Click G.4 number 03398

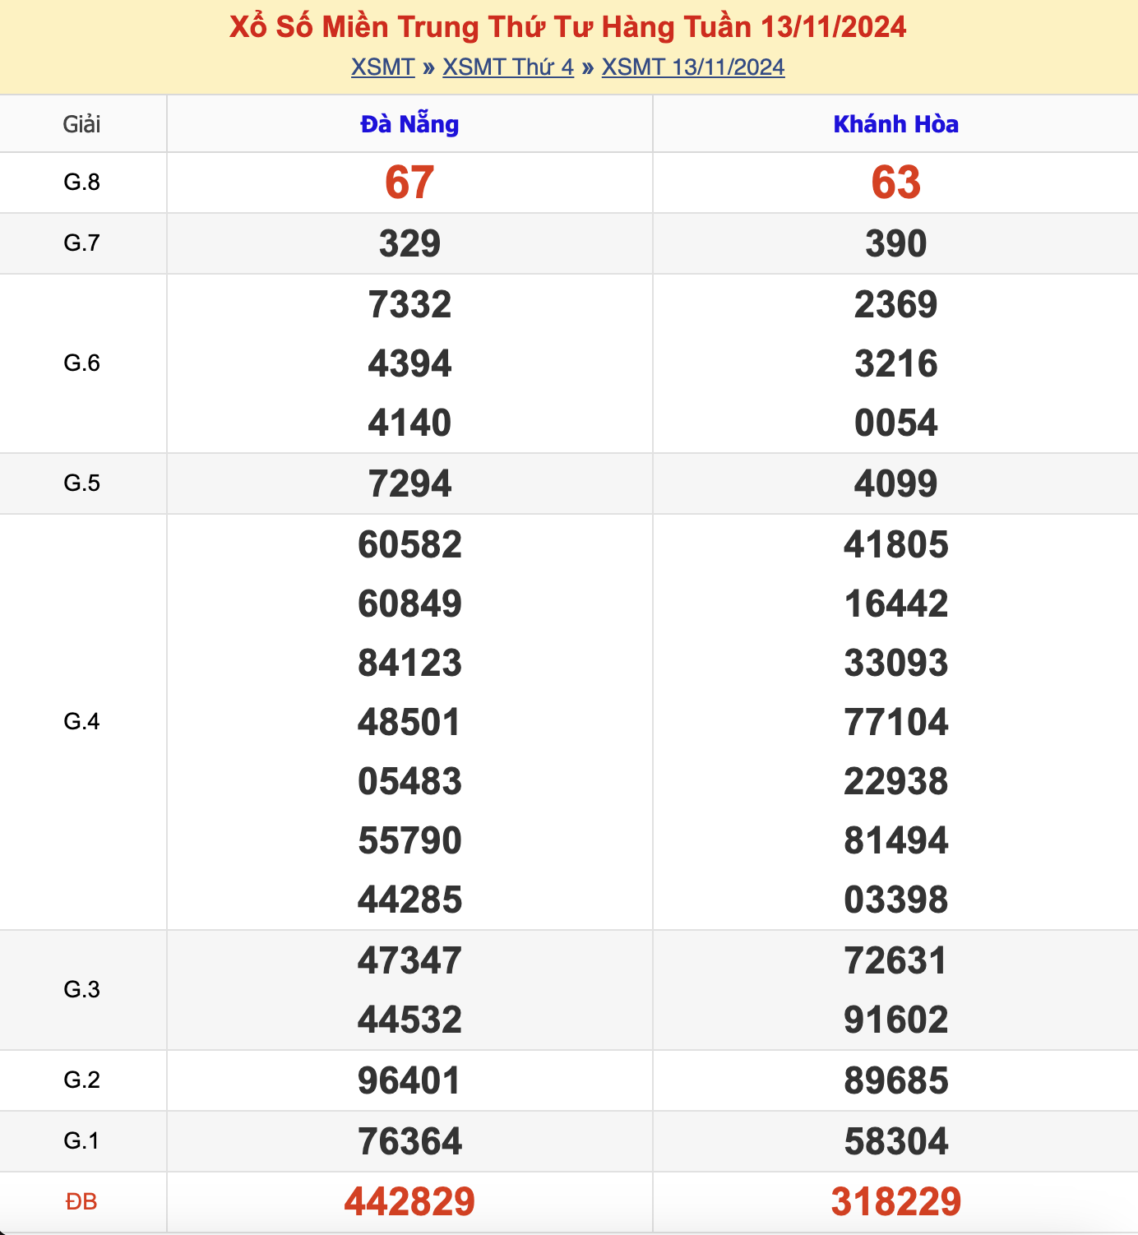(896, 900)
